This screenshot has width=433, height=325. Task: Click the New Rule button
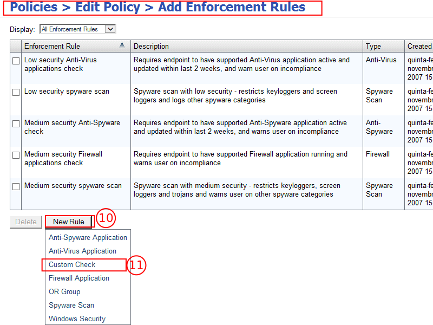[69, 222]
